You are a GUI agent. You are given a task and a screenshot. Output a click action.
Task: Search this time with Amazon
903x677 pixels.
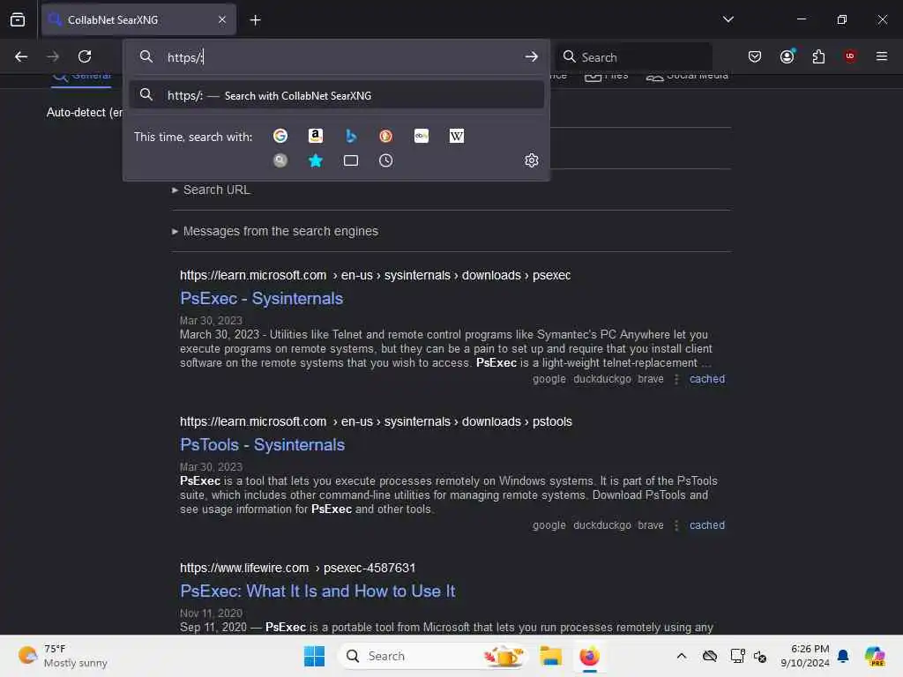(315, 136)
